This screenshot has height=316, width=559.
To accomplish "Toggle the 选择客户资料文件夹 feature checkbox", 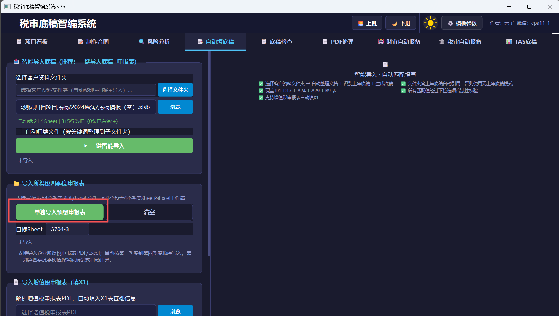I will (261, 84).
